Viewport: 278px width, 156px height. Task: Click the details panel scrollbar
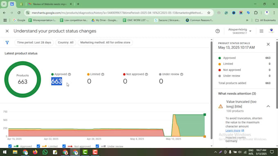pos(277,75)
